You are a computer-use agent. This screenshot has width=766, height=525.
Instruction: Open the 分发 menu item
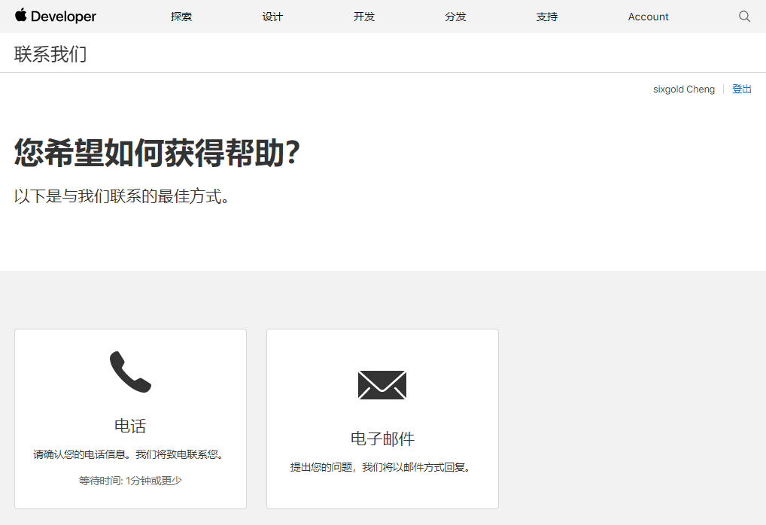click(455, 17)
